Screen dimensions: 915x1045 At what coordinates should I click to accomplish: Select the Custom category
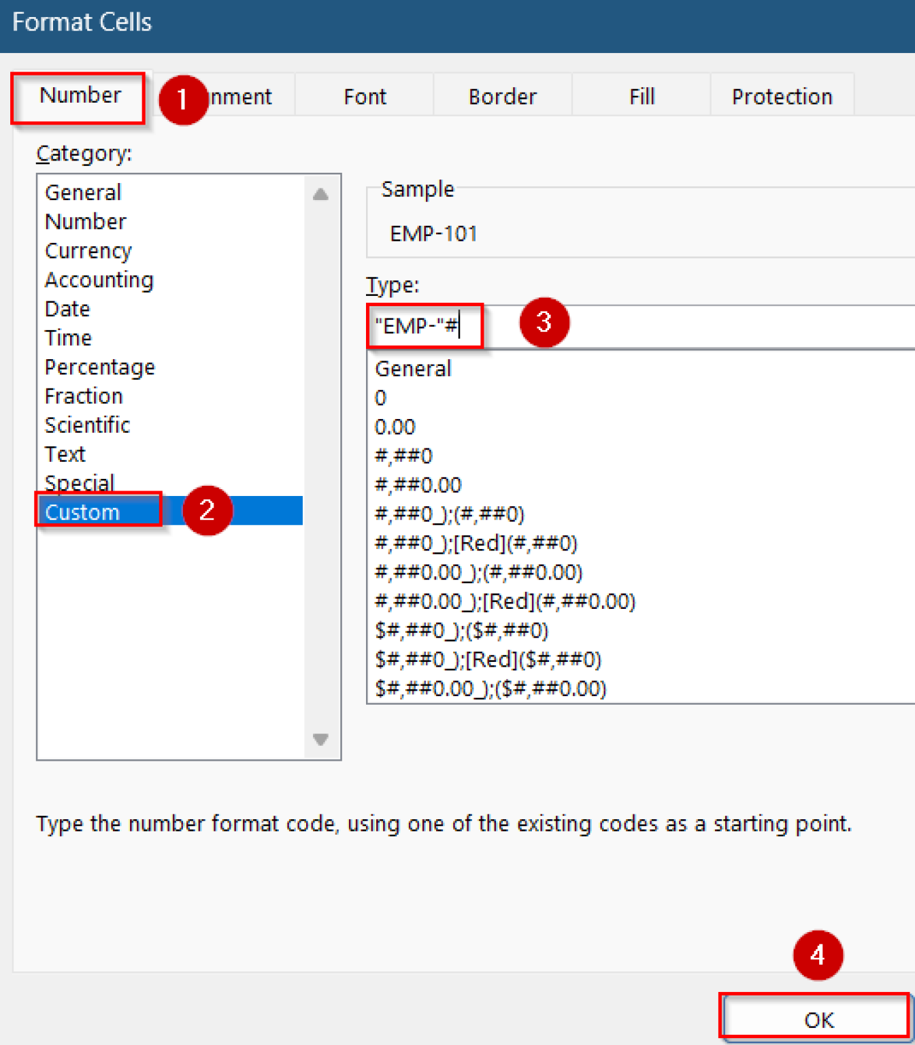pyautogui.click(x=82, y=512)
